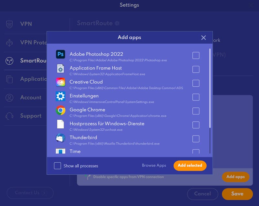The image size is (259, 206).
Task: Click the Application Frame Host icon
Action: point(61,69)
